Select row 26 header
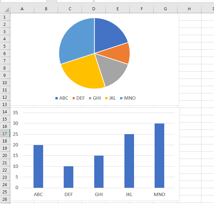The image size is (214, 204). 5,199
